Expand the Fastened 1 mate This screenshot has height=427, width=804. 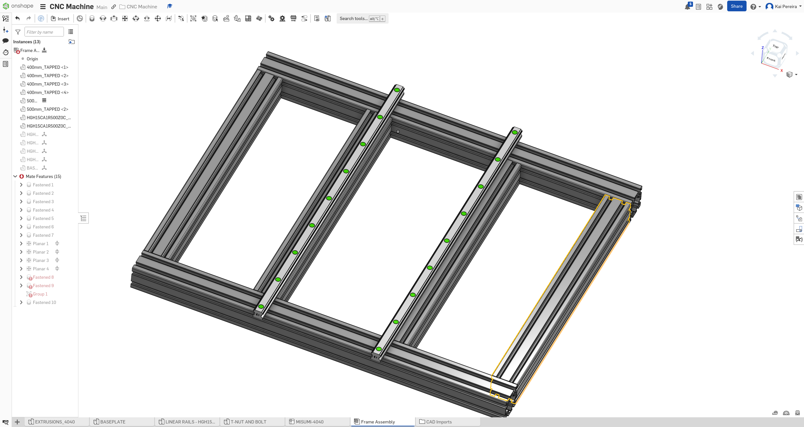point(21,185)
